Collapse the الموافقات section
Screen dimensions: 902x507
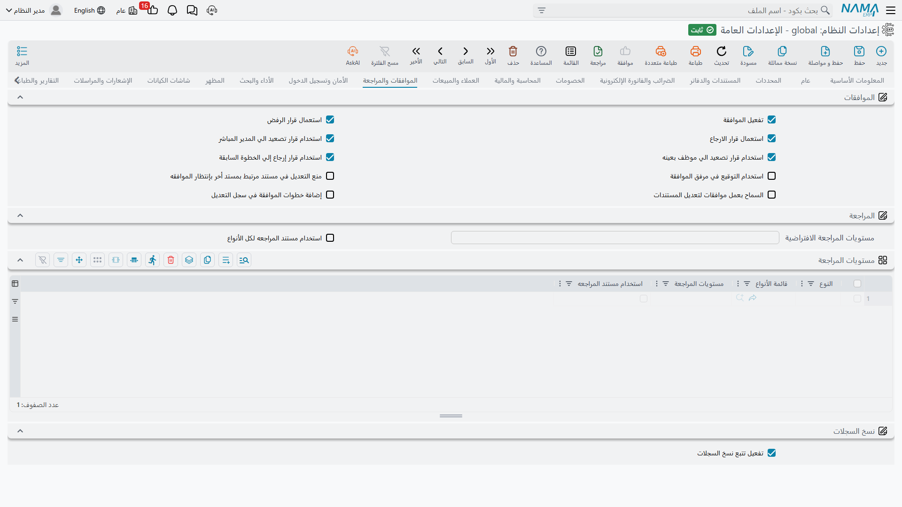[20, 97]
